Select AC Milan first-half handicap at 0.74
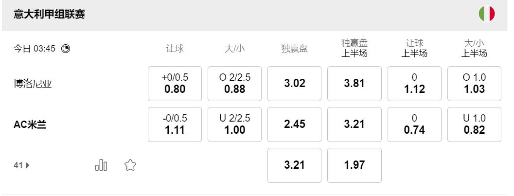The width and height of the screenshot is (514, 196). (414, 125)
